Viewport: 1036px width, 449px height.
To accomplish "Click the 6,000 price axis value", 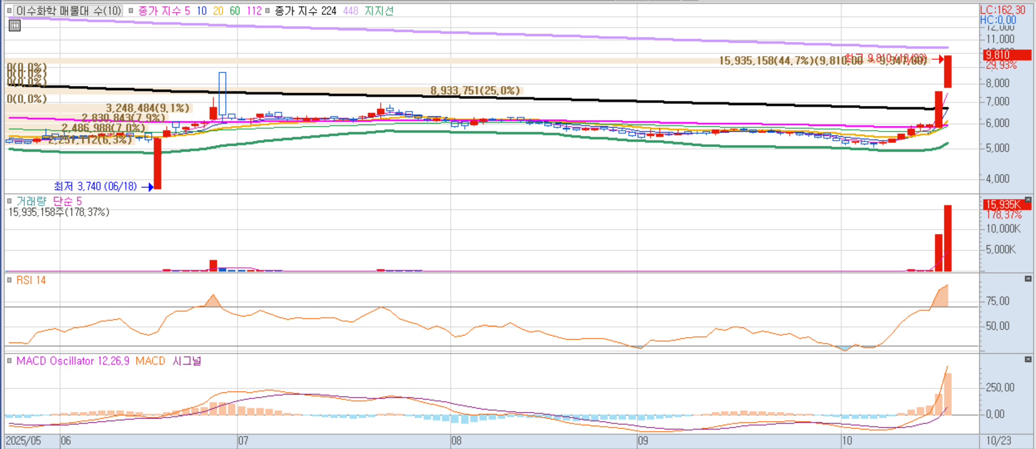I will [x=998, y=123].
